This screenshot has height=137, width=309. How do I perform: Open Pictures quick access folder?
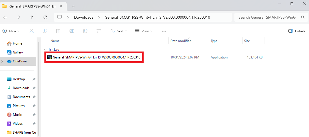pyautogui.click(x=19, y=106)
